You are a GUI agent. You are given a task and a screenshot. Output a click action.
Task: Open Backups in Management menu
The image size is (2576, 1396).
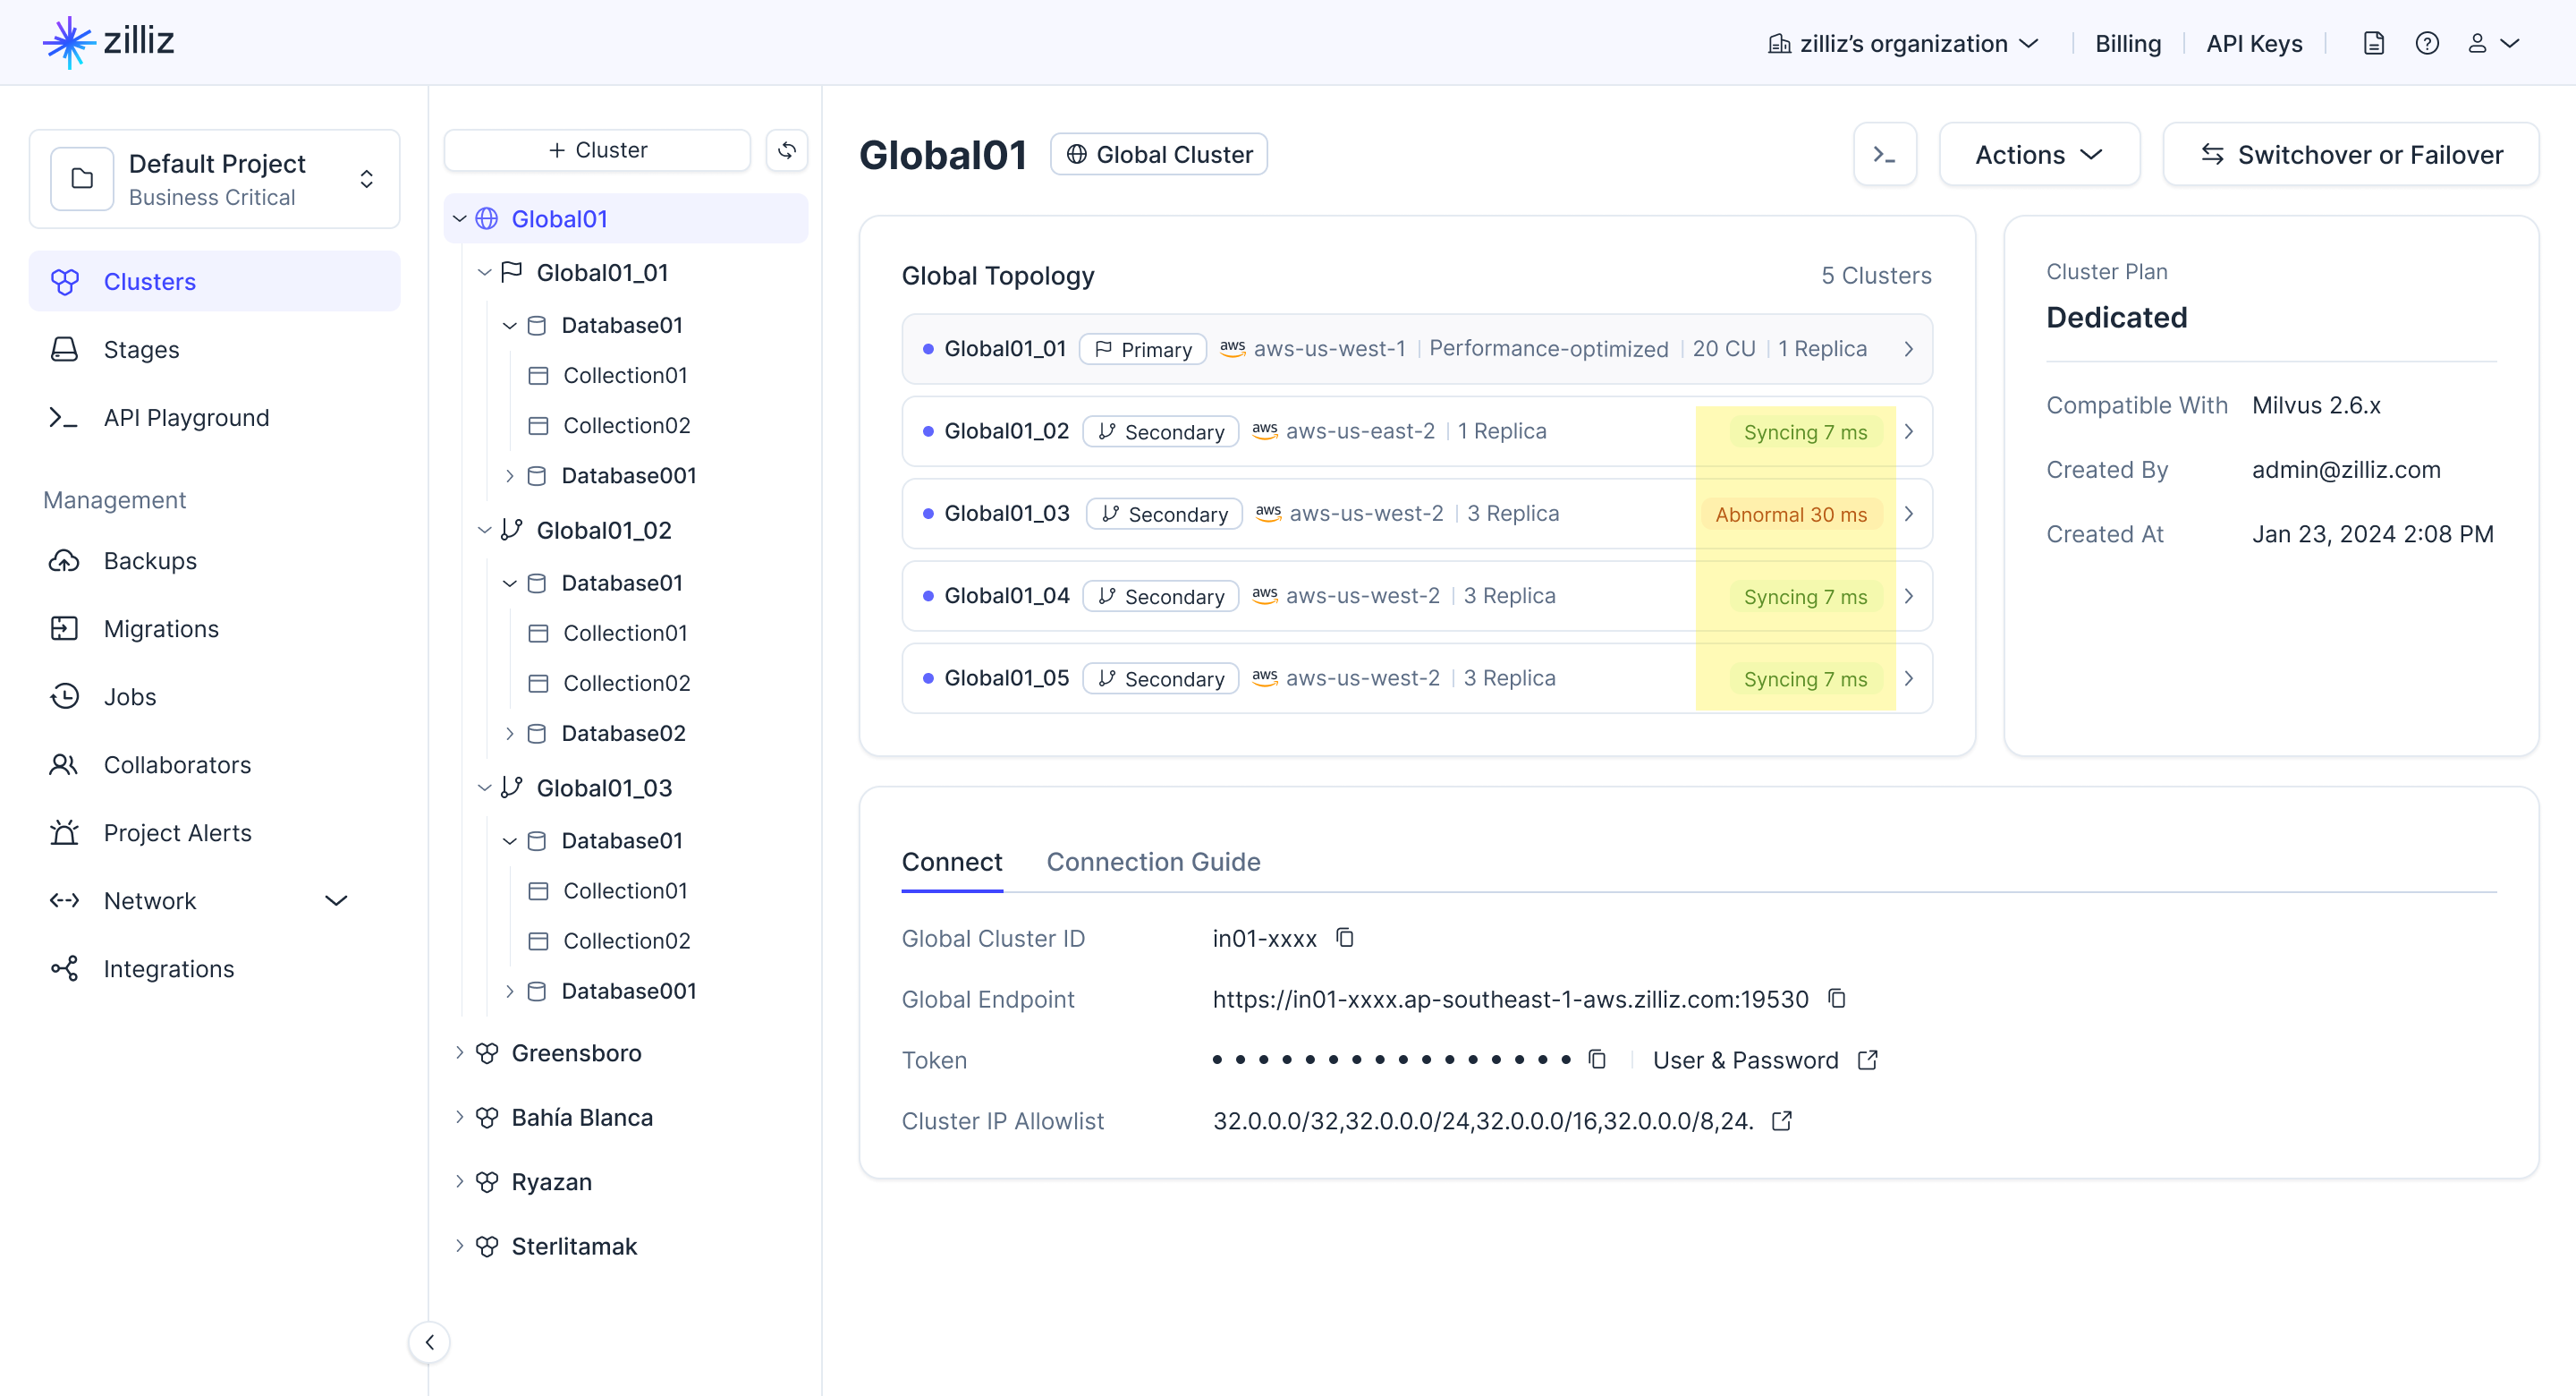[x=150, y=561]
